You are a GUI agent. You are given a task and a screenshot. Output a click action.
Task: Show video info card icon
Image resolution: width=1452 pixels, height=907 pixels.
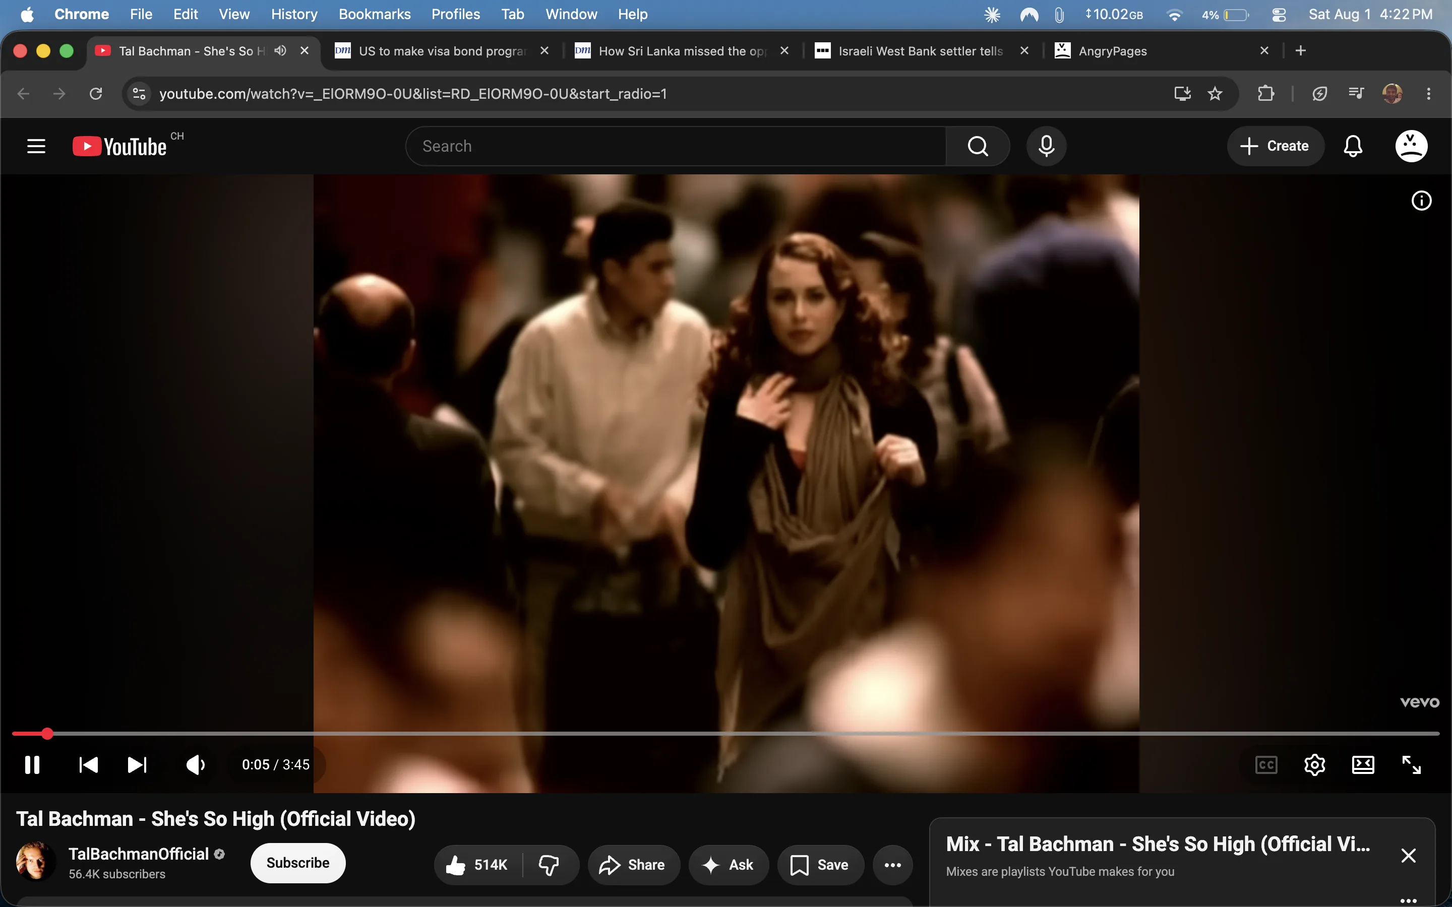(1421, 201)
